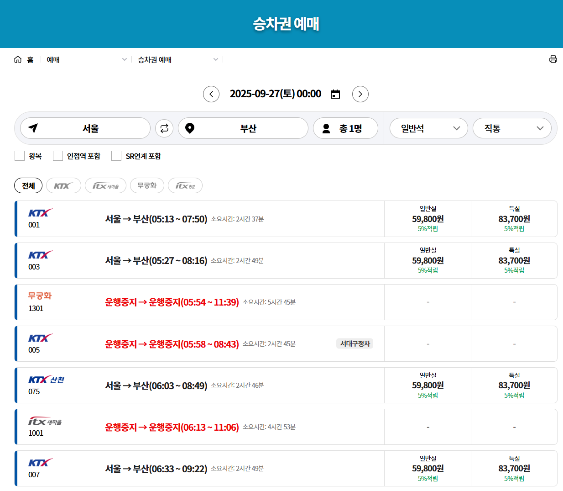Click train number 075
This screenshot has width=563, height=491.
tap(34, 391)
